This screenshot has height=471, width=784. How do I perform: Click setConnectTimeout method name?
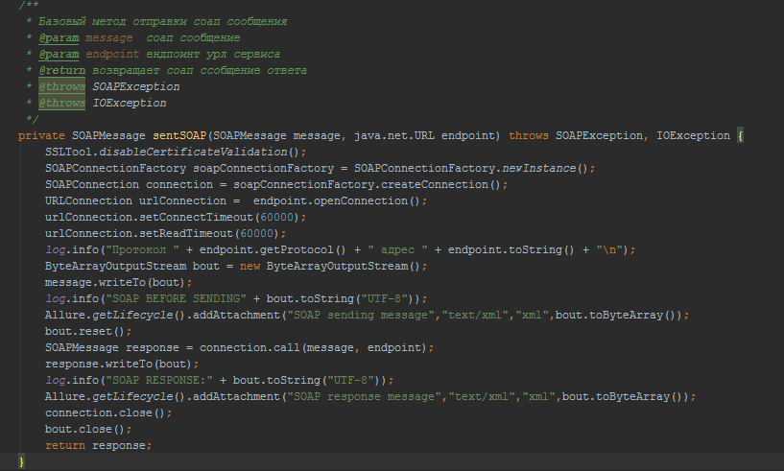196,217
